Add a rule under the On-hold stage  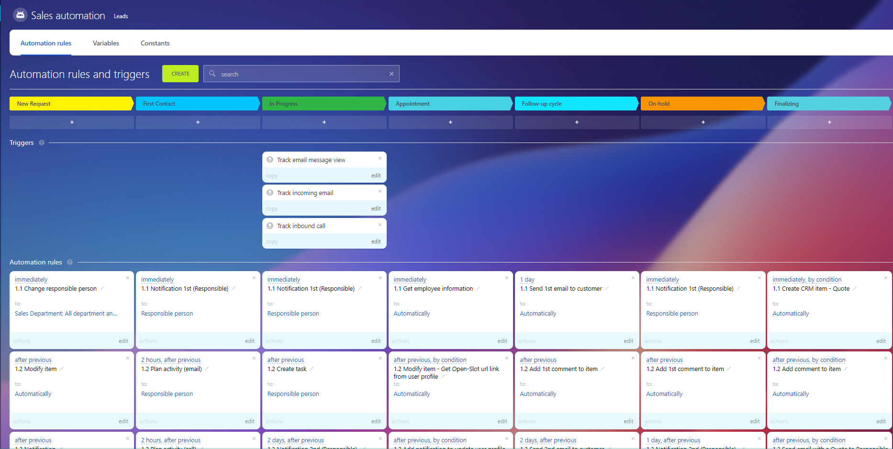(703, 122)
